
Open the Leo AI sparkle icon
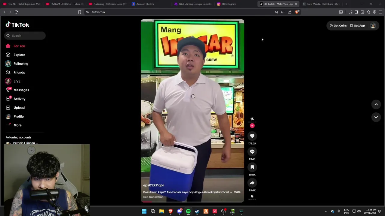pos(368,12)
